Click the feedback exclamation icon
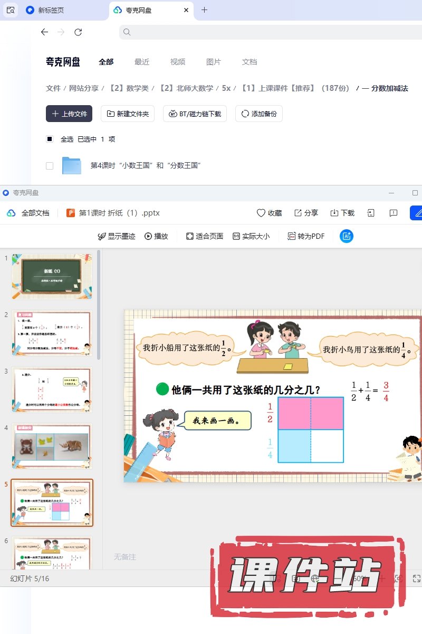This screenshot has height=634, width=422. click(x=393, y=213)
